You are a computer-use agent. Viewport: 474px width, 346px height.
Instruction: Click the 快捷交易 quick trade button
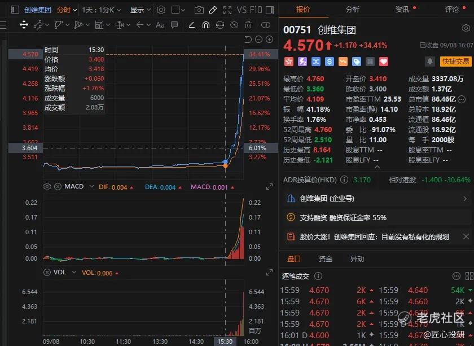tap(455, 62)
